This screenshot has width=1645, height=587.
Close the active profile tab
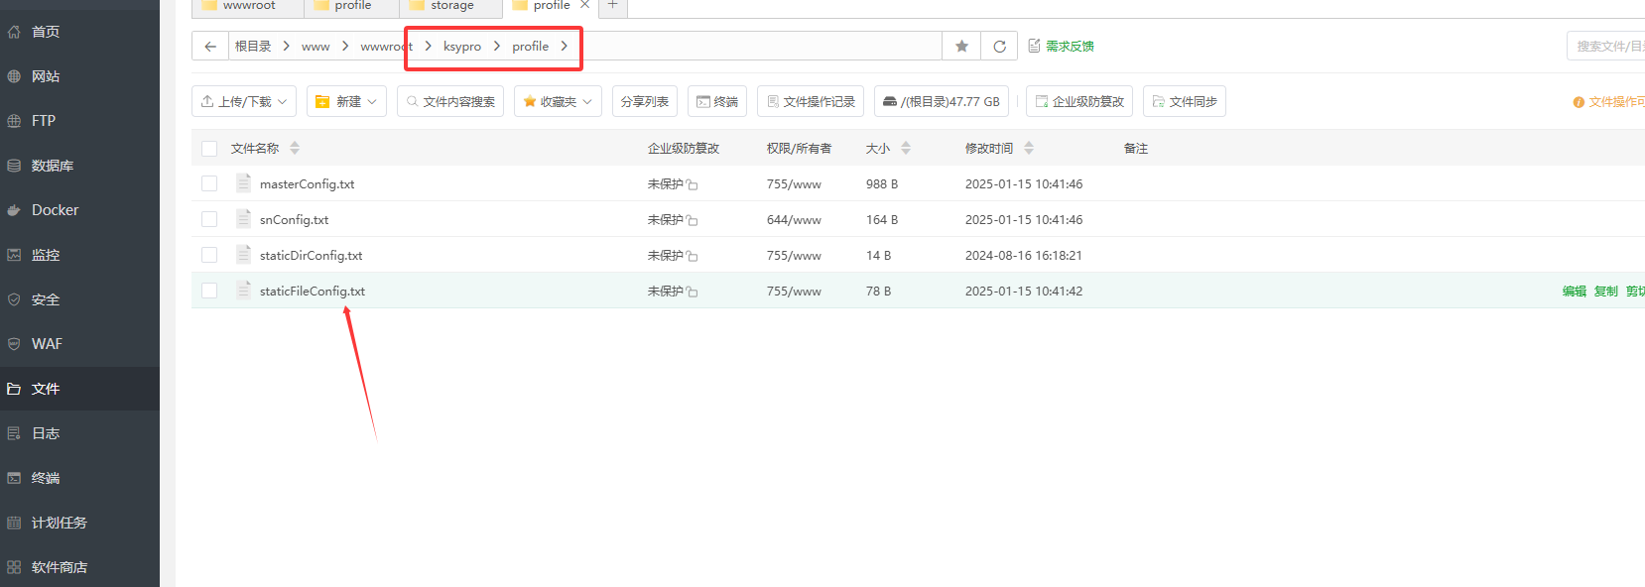pos(585,5)
